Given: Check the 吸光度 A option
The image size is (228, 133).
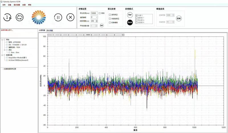Looking at the screenshot, I should coord(137,19).
